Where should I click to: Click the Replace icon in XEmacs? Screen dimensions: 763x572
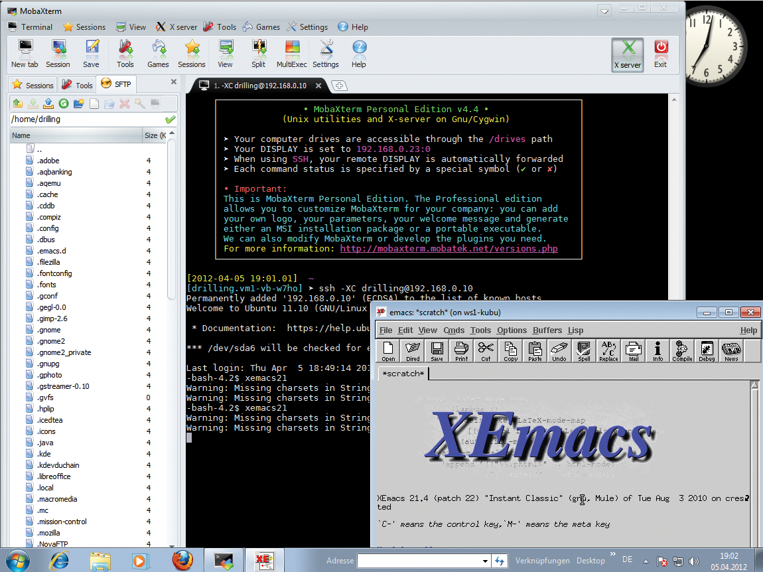pos(608,351)
